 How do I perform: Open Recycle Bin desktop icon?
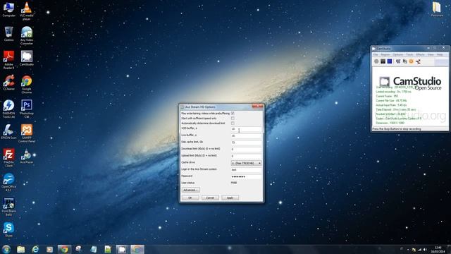[8, 34]
